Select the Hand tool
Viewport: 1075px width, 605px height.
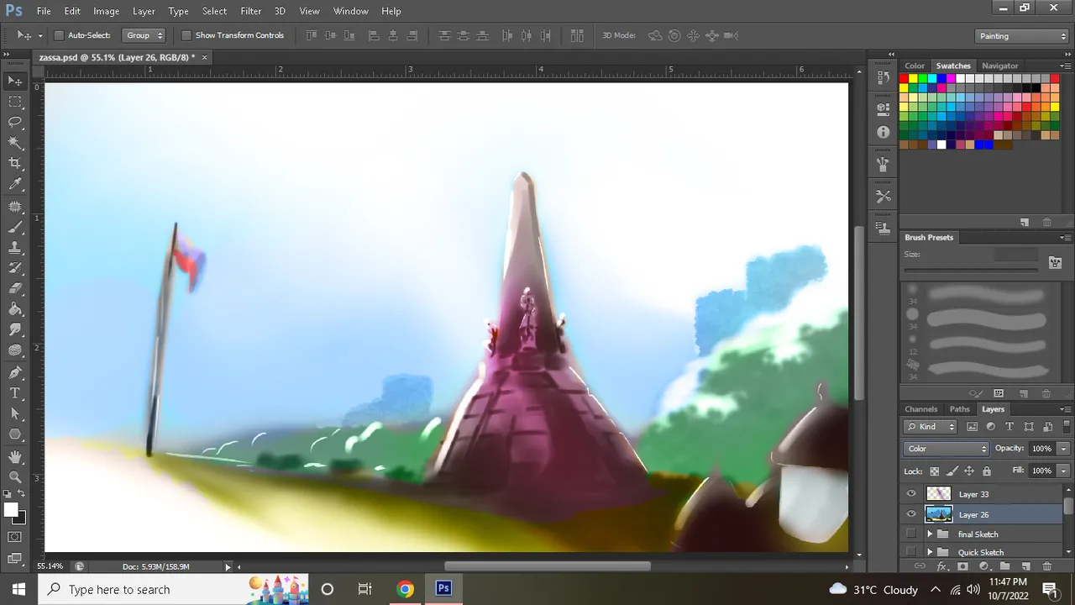point(15,456)
